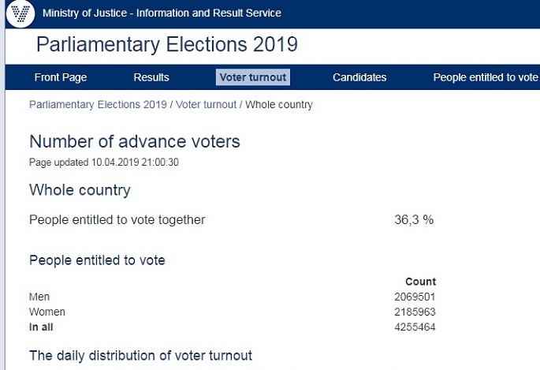Click the Voter turnout breadcrumb link
This screenshot has height=370, width=540.
pos(206,105)
